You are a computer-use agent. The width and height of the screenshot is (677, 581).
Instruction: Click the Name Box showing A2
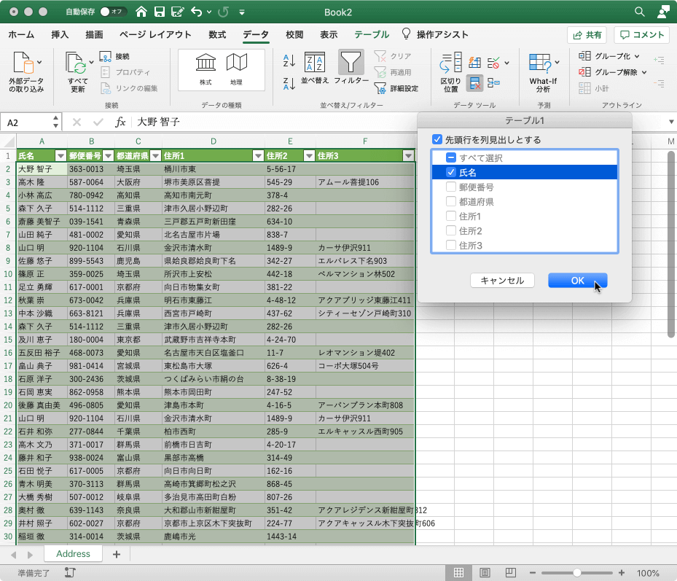30,122
